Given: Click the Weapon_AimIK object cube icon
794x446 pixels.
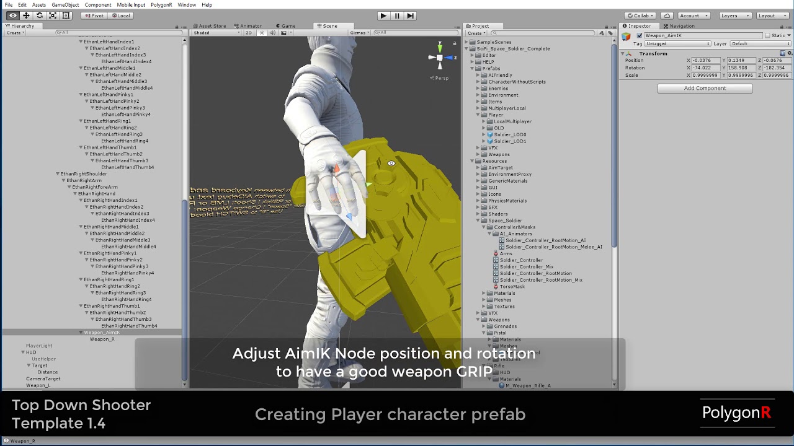Looking at the screenshot, I should click(x=627, y=37).
